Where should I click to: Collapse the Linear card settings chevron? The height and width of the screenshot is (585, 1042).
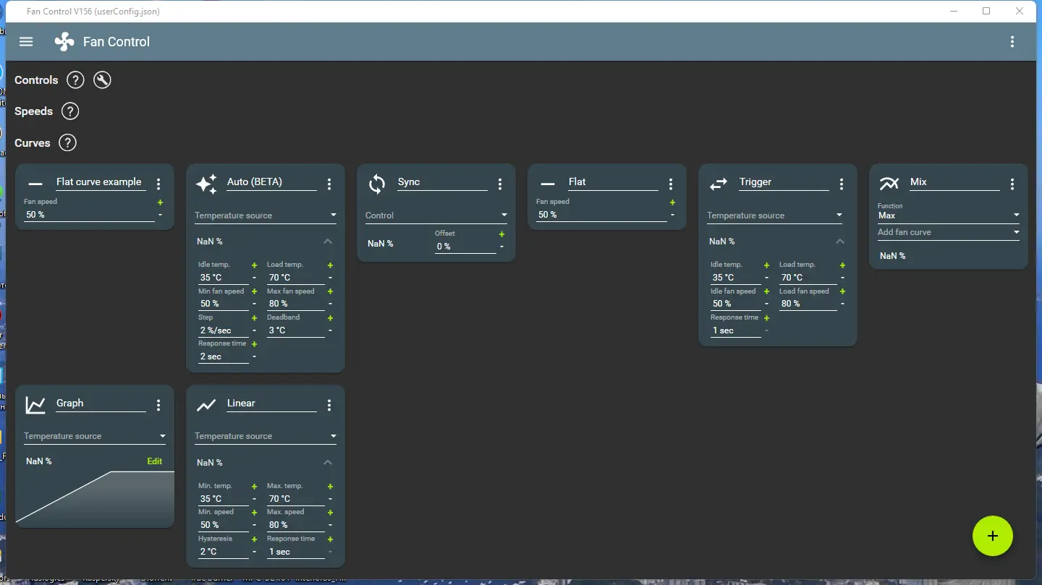coord(328,463)
